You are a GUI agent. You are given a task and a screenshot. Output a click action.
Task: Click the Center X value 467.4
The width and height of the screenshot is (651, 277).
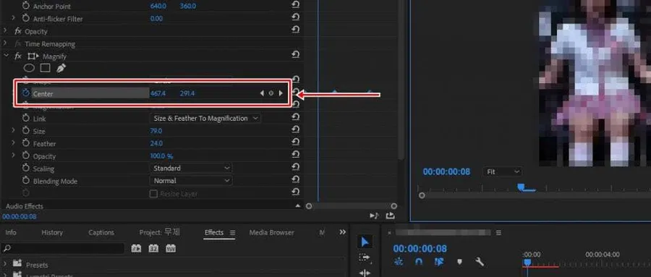coord(158,93)
